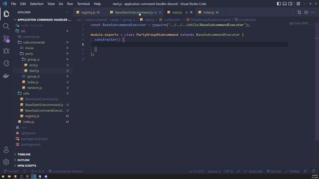Open notifications bell in status bar
This screenshot has width=319, height=179.
314,171
